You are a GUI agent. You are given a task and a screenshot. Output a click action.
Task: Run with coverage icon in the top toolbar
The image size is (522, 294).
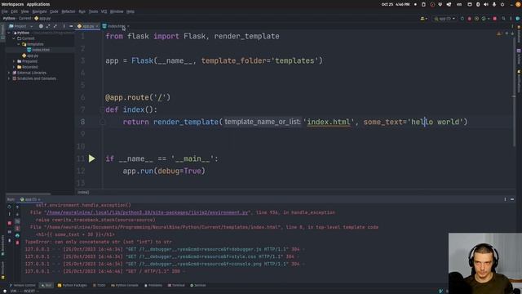(476, 19)
